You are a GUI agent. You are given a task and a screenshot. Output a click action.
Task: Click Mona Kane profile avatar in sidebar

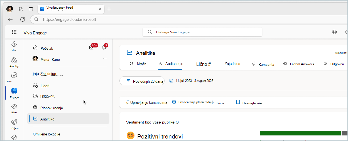point(35,59)
